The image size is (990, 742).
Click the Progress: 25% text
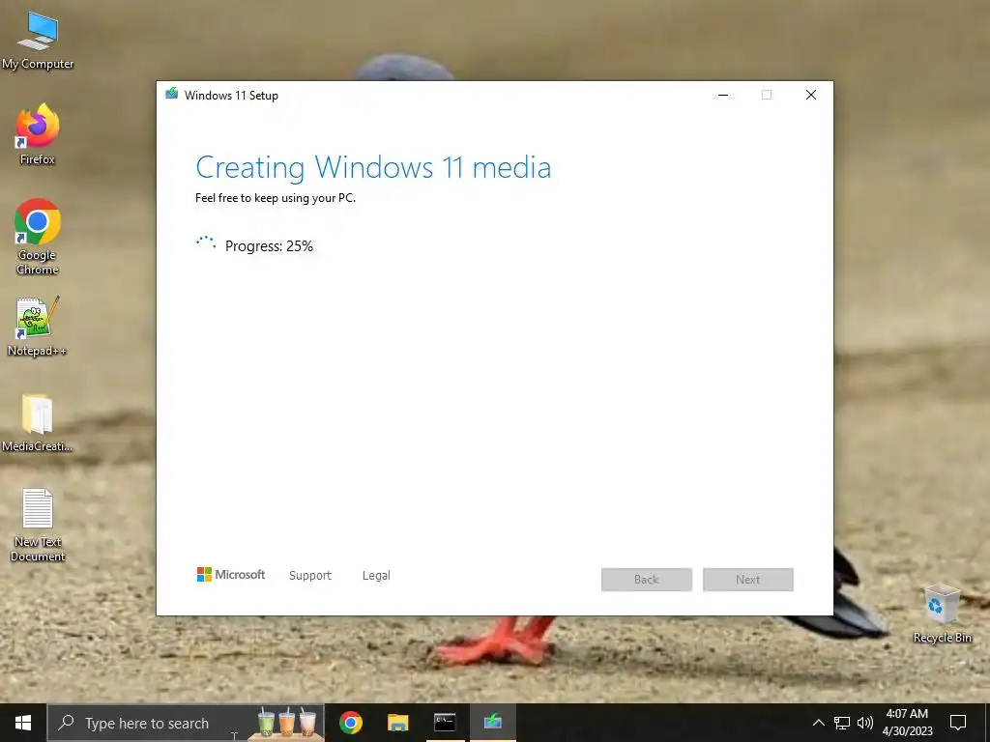(269, 246)
